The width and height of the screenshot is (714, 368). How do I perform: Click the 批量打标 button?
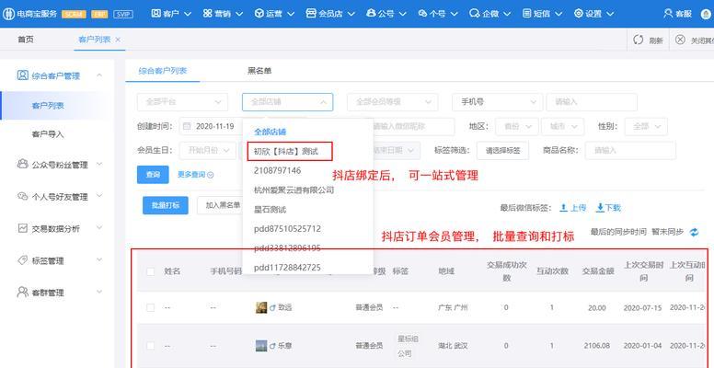point(166,205)
